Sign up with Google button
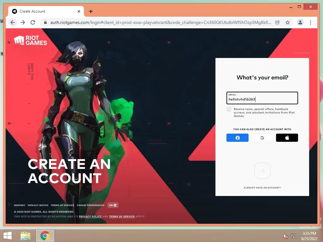 pyautogui.click(x=262, y=138)
